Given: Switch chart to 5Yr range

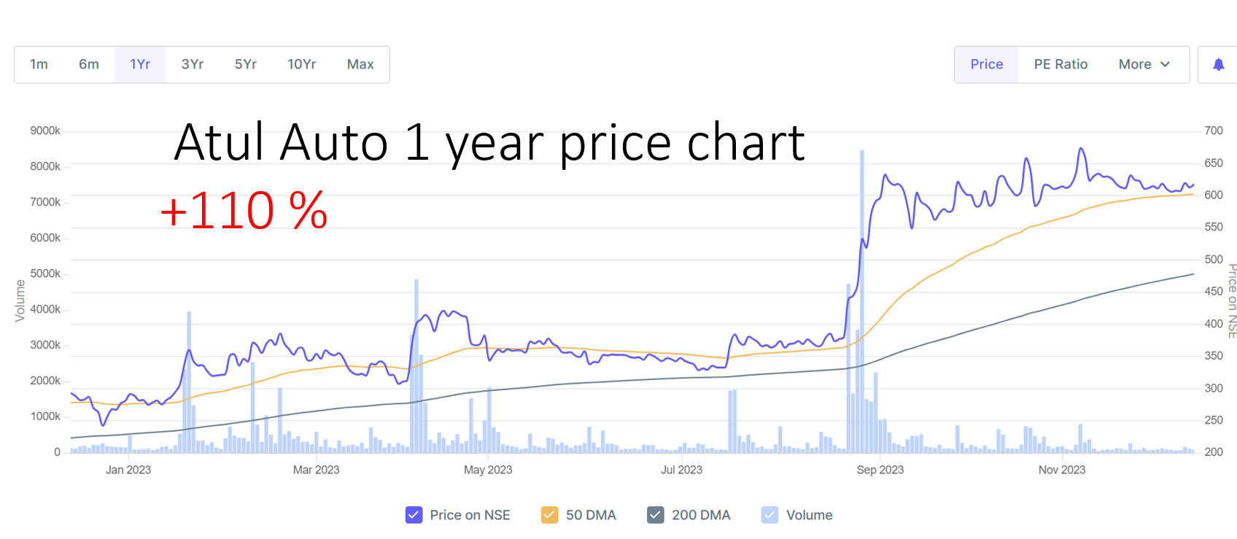Looking at the screenshot, I should (x=246, y=64).
